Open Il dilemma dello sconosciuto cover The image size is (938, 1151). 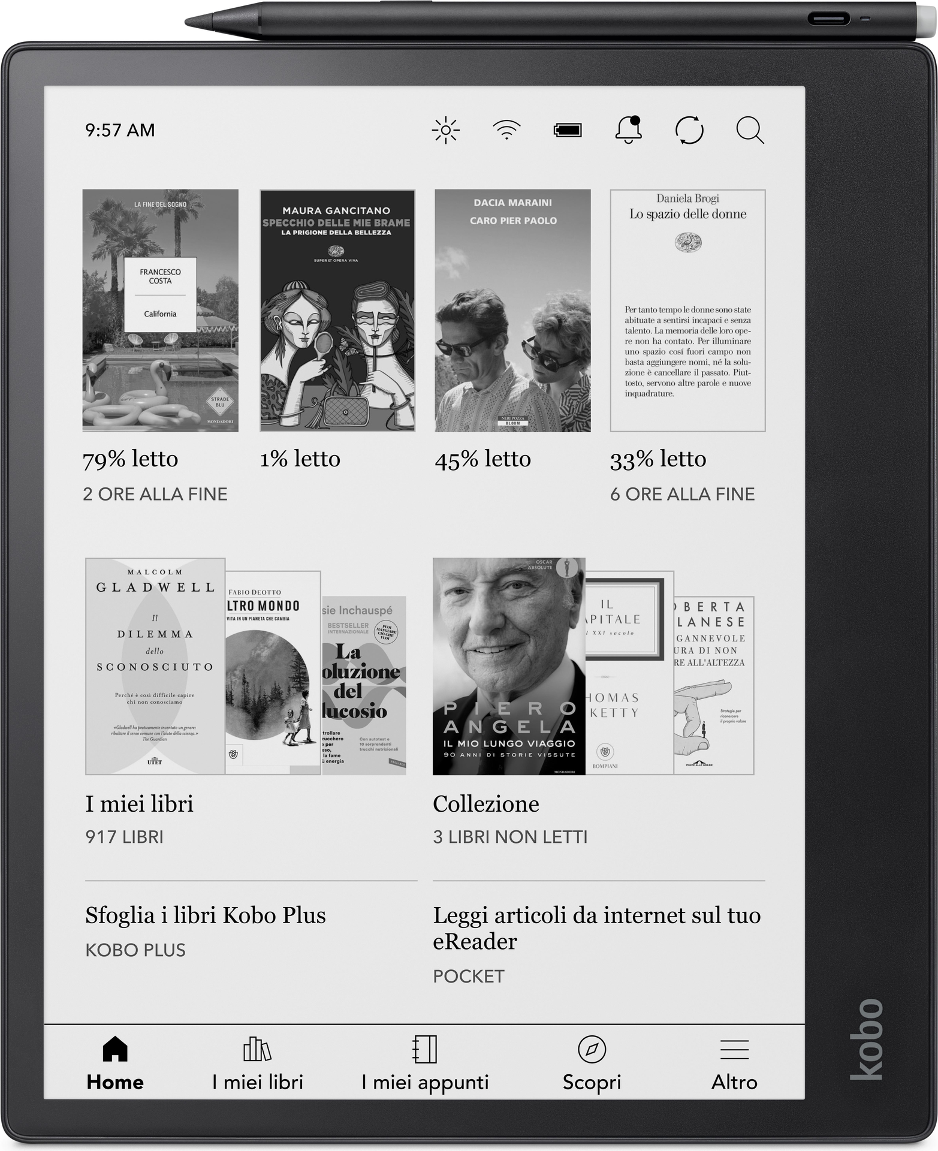pyautogui.click(x=155, y=666)
